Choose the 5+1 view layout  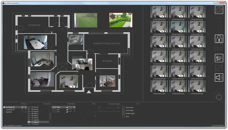[59, 112]
